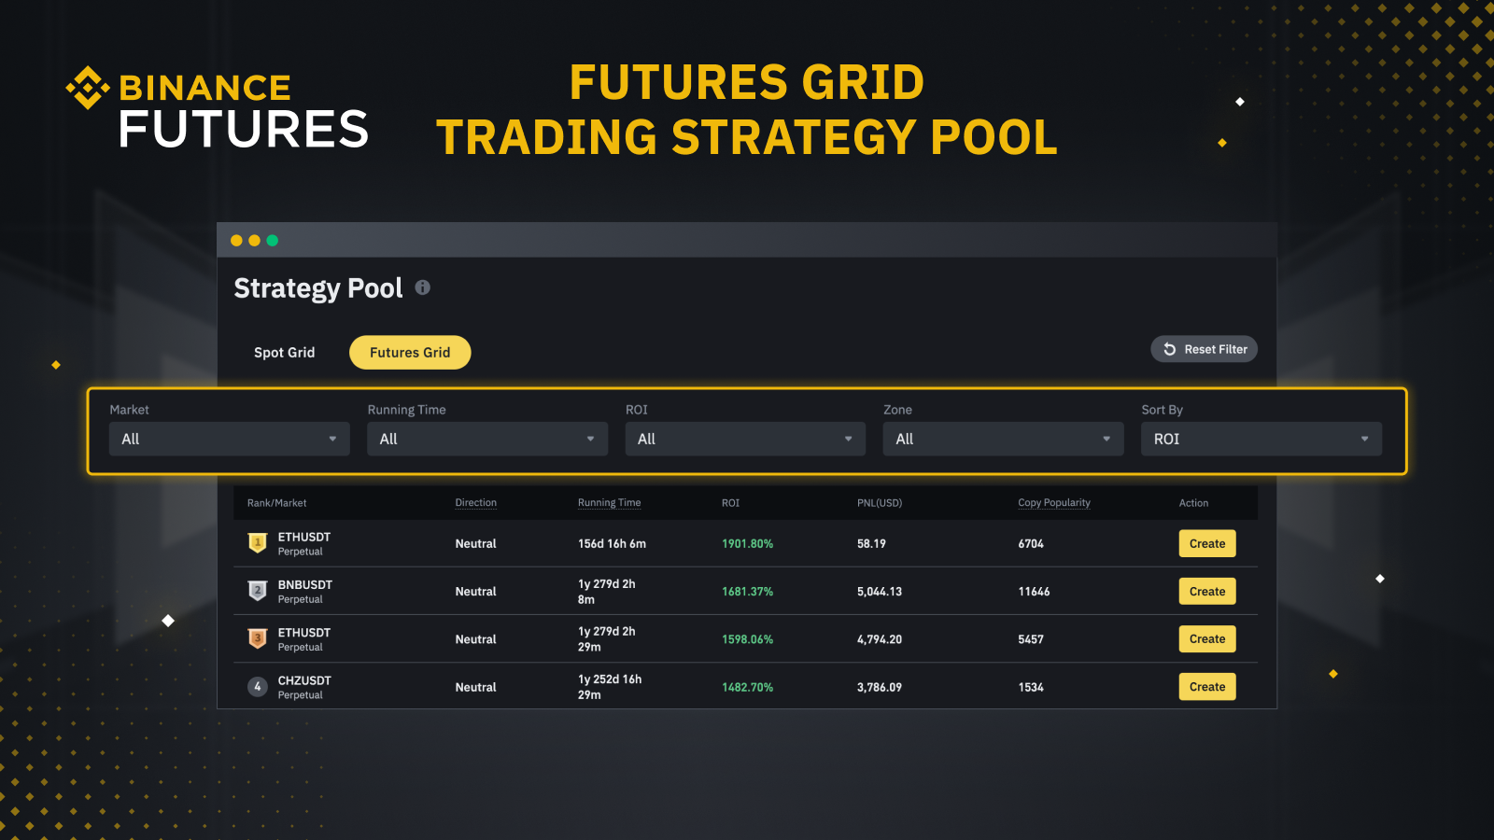The image size is (1494, 840).
Task: Click the silver rank 2 medal badge
Action: tap(258, 591)
